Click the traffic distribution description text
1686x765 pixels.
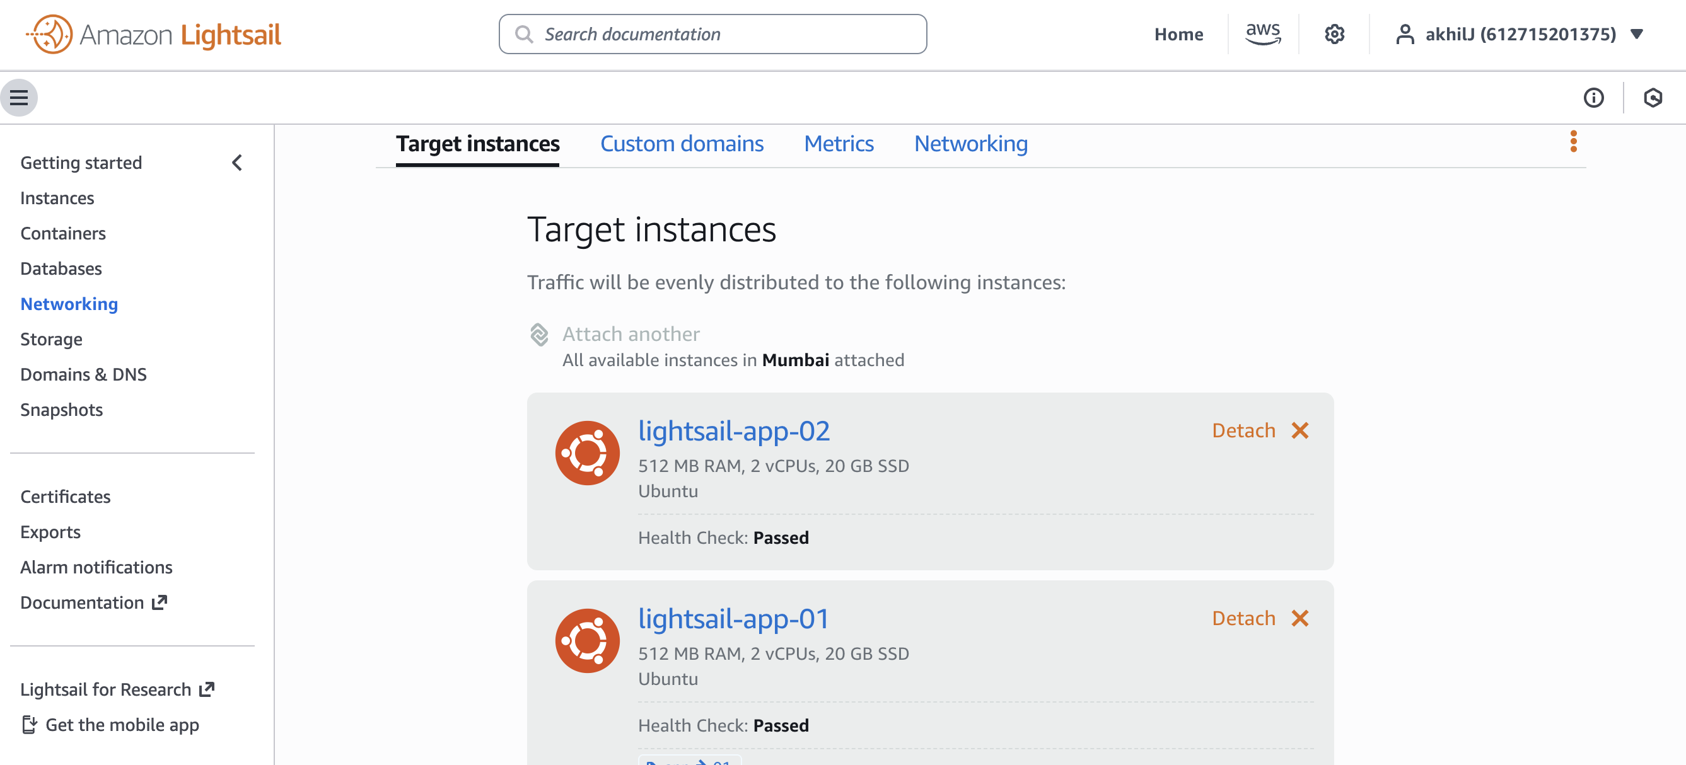(796, 282)
